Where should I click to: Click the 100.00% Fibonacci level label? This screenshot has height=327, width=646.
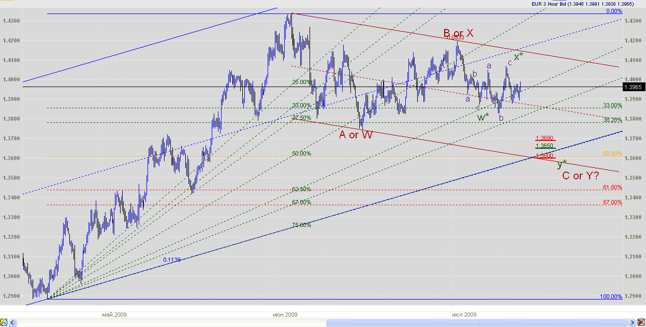(x=611, y=296)
